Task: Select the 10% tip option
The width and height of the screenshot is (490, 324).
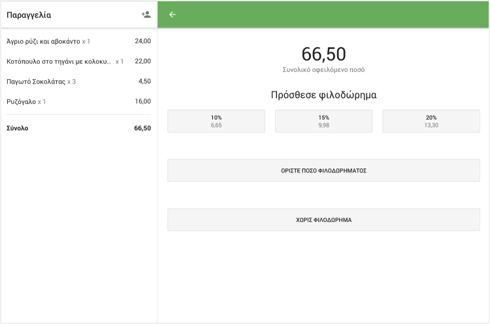Action: click(x=216, y=121)
